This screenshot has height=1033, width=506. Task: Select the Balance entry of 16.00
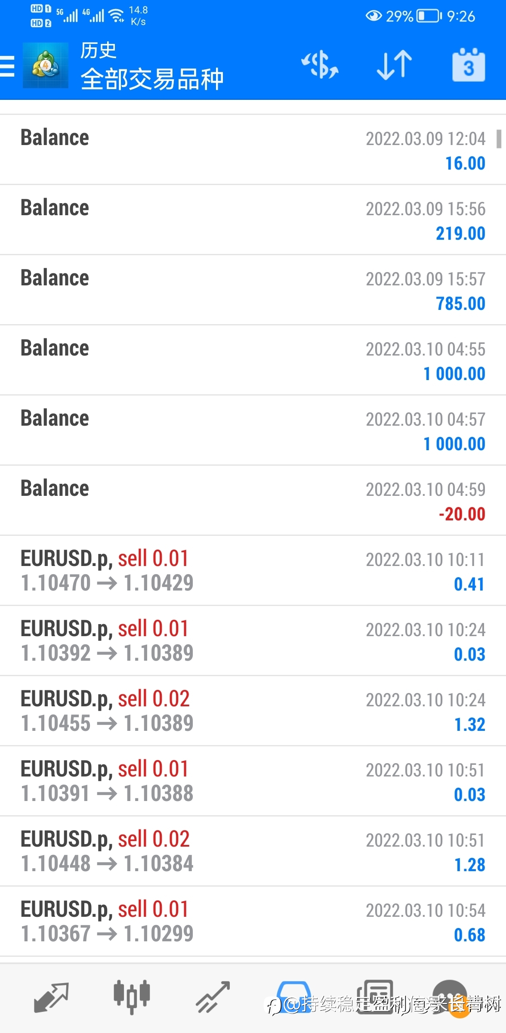point(253,150)
